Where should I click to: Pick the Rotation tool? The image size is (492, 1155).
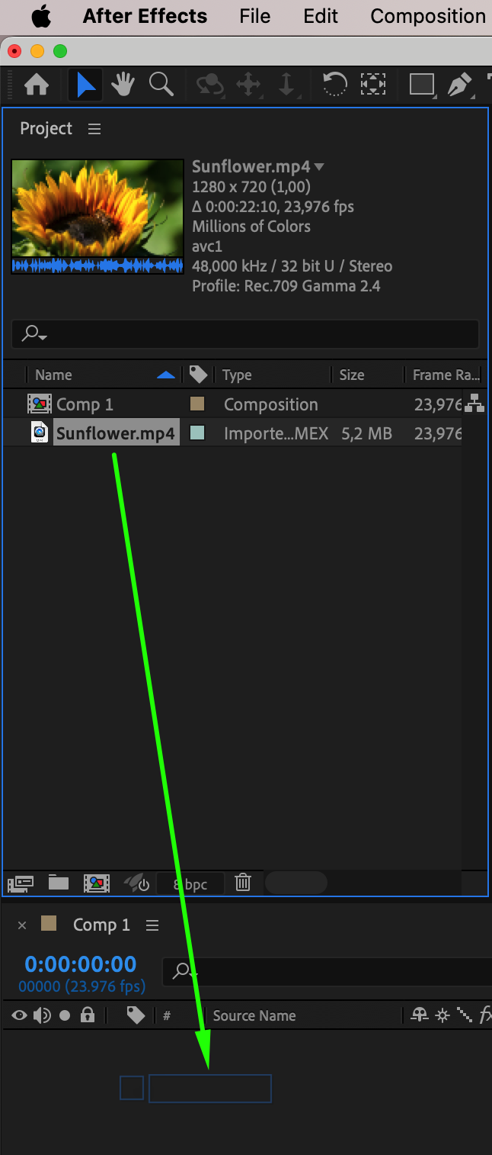(335, 83)
